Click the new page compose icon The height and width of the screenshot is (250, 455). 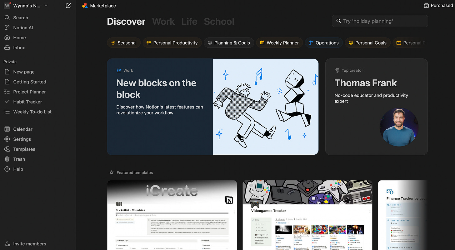(68, 6)
